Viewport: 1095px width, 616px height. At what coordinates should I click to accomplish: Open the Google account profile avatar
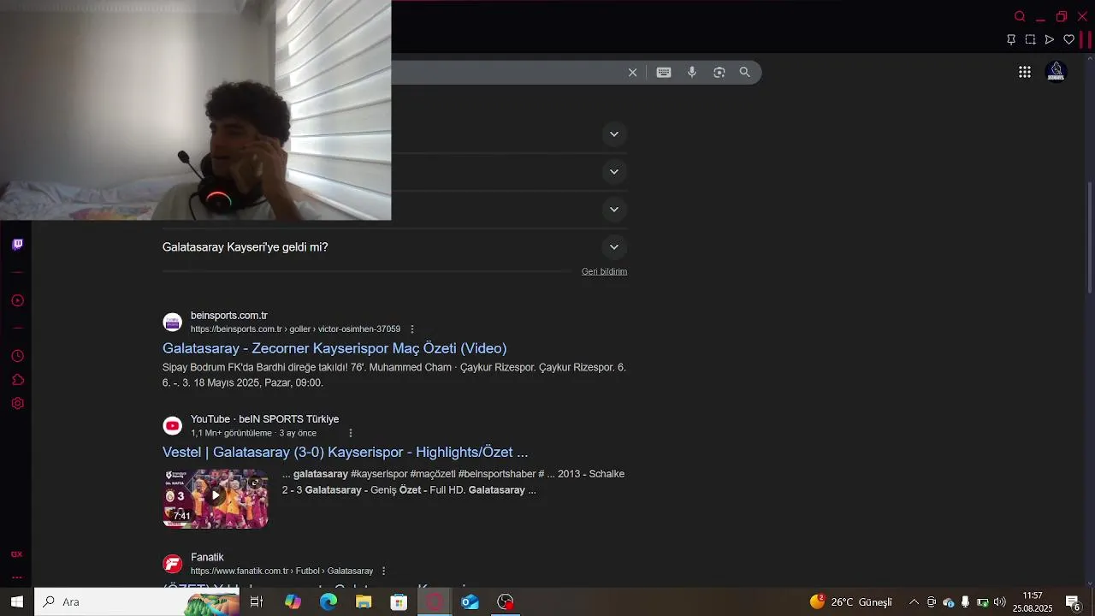[1057, 72]
